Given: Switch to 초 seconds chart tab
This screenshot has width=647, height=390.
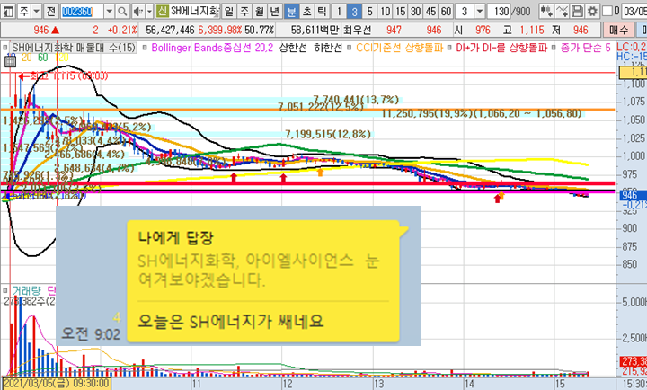Looking at the screenshot, I should [306, 11].
